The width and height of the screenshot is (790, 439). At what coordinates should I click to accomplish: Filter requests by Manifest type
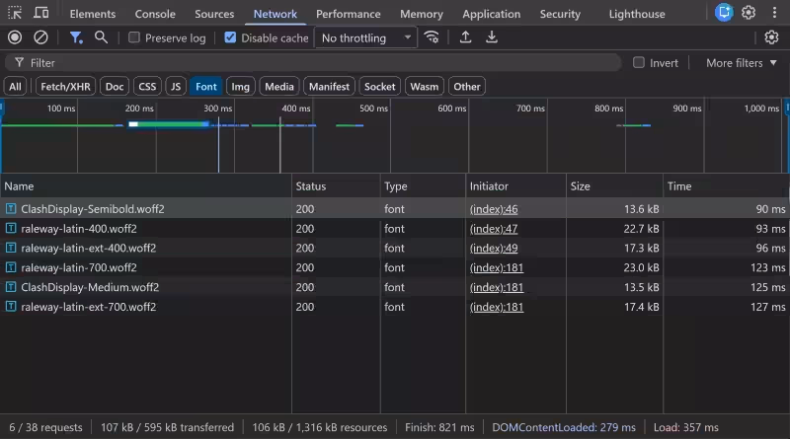tap(329, 87)
